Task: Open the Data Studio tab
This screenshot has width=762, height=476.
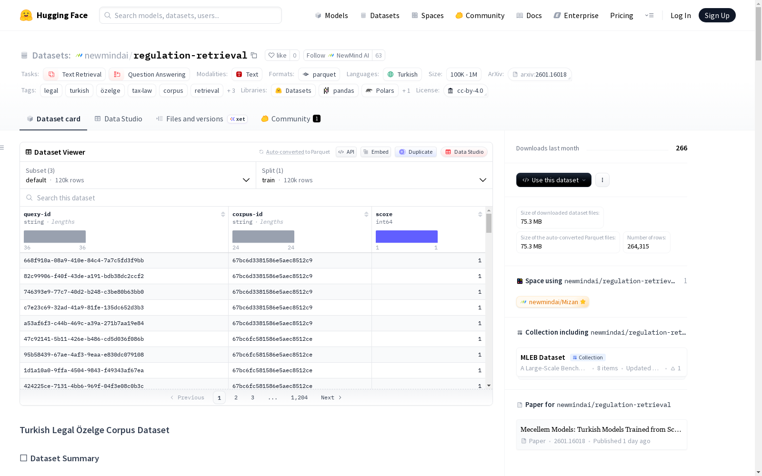Action: (x=118, y=119)
